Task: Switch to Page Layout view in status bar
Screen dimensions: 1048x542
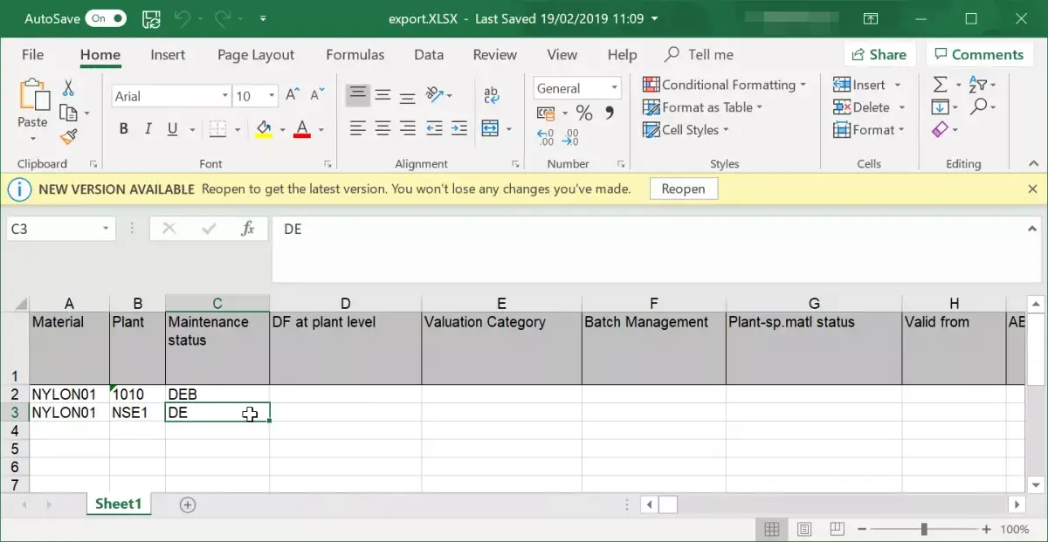Action: pyautogui.click(x=804, y=529)
